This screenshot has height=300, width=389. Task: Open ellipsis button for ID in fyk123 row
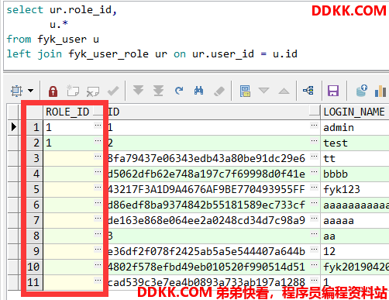314,188
